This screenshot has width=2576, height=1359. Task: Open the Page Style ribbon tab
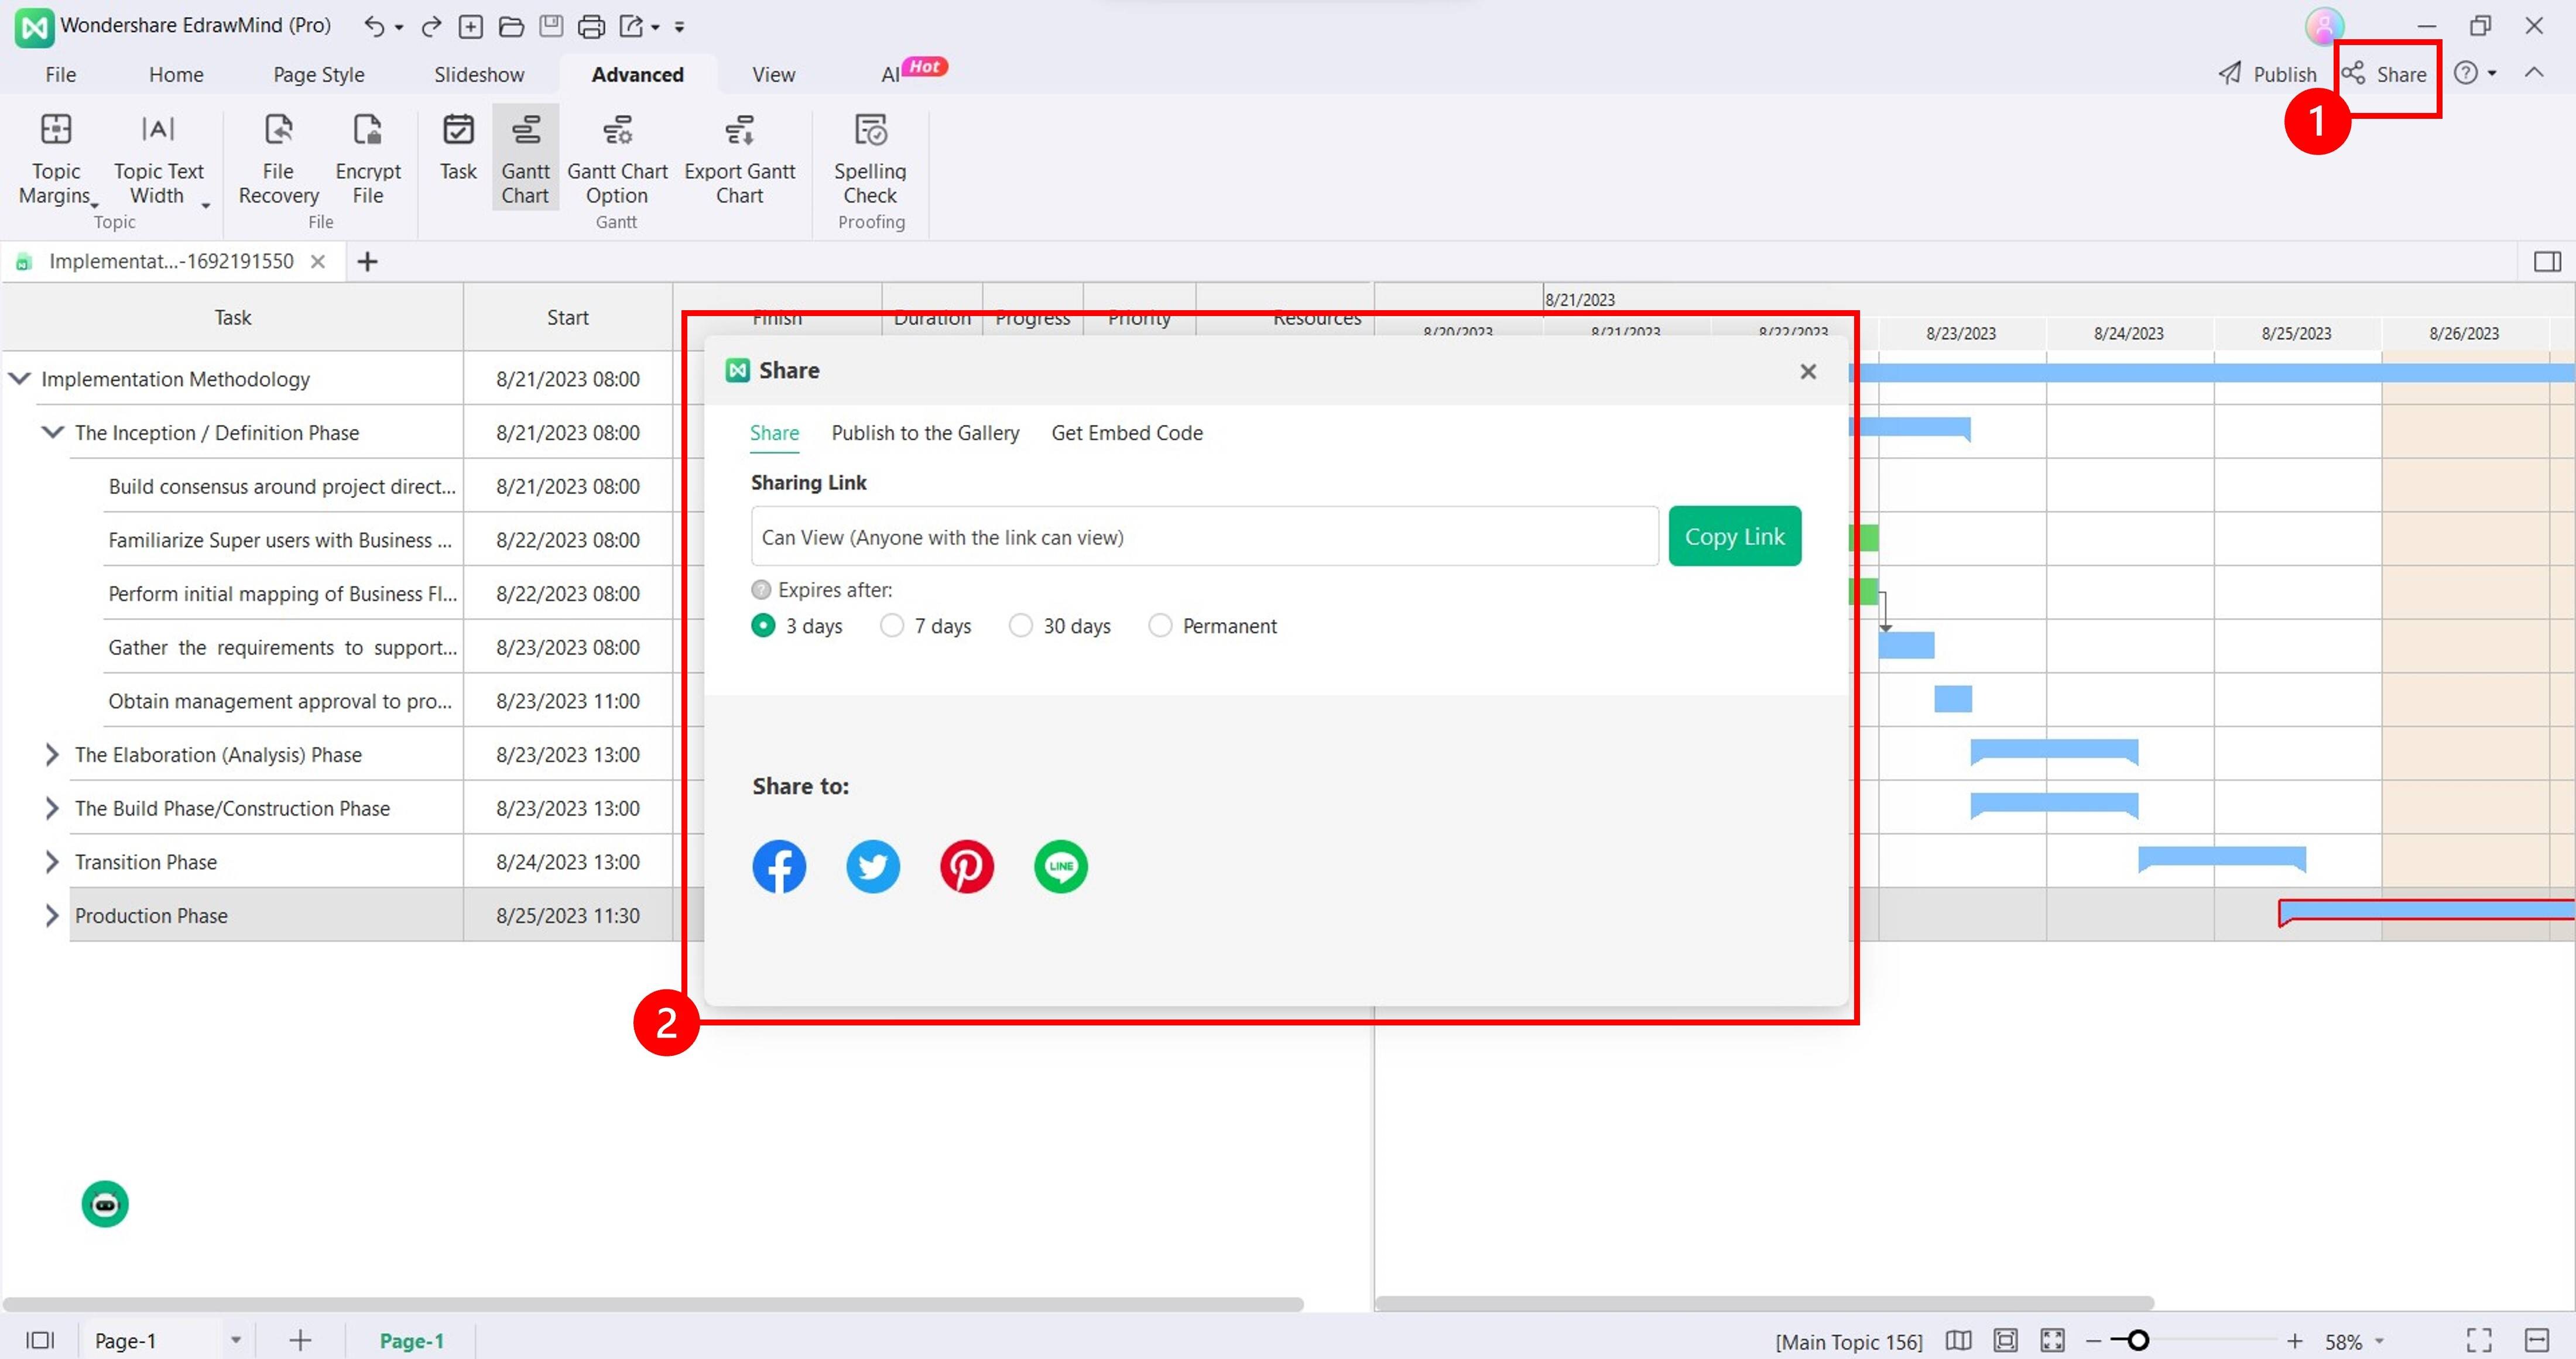pyautogui.click(x=318, y=75)
